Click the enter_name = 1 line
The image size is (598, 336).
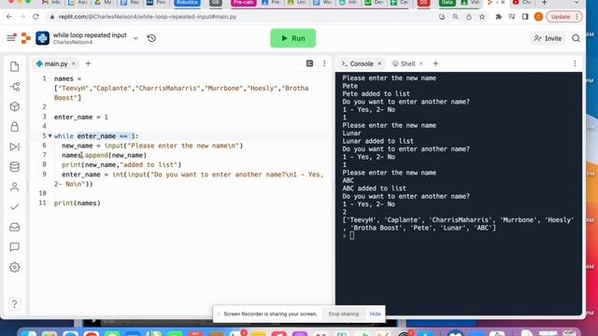[x=81, y=117]
